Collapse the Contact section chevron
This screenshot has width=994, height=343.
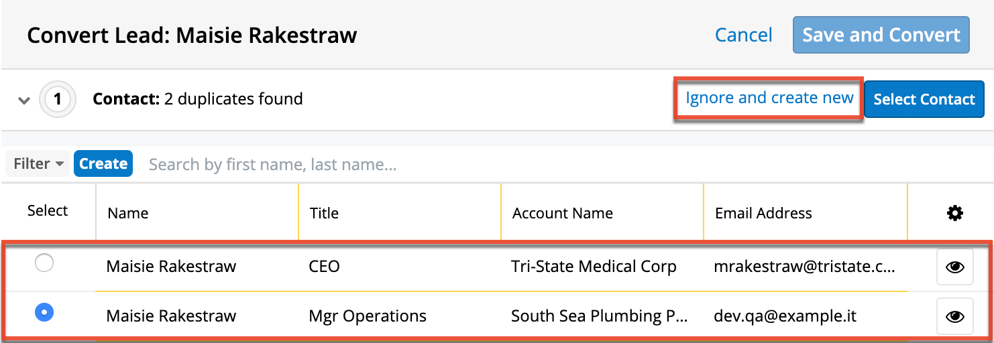(x=24, y=100)
